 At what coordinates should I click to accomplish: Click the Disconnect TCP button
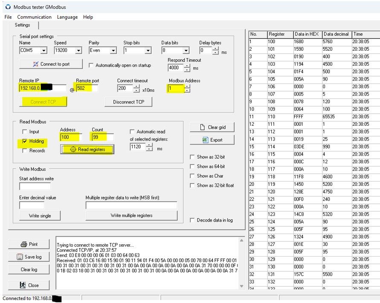tap(128, 102)
